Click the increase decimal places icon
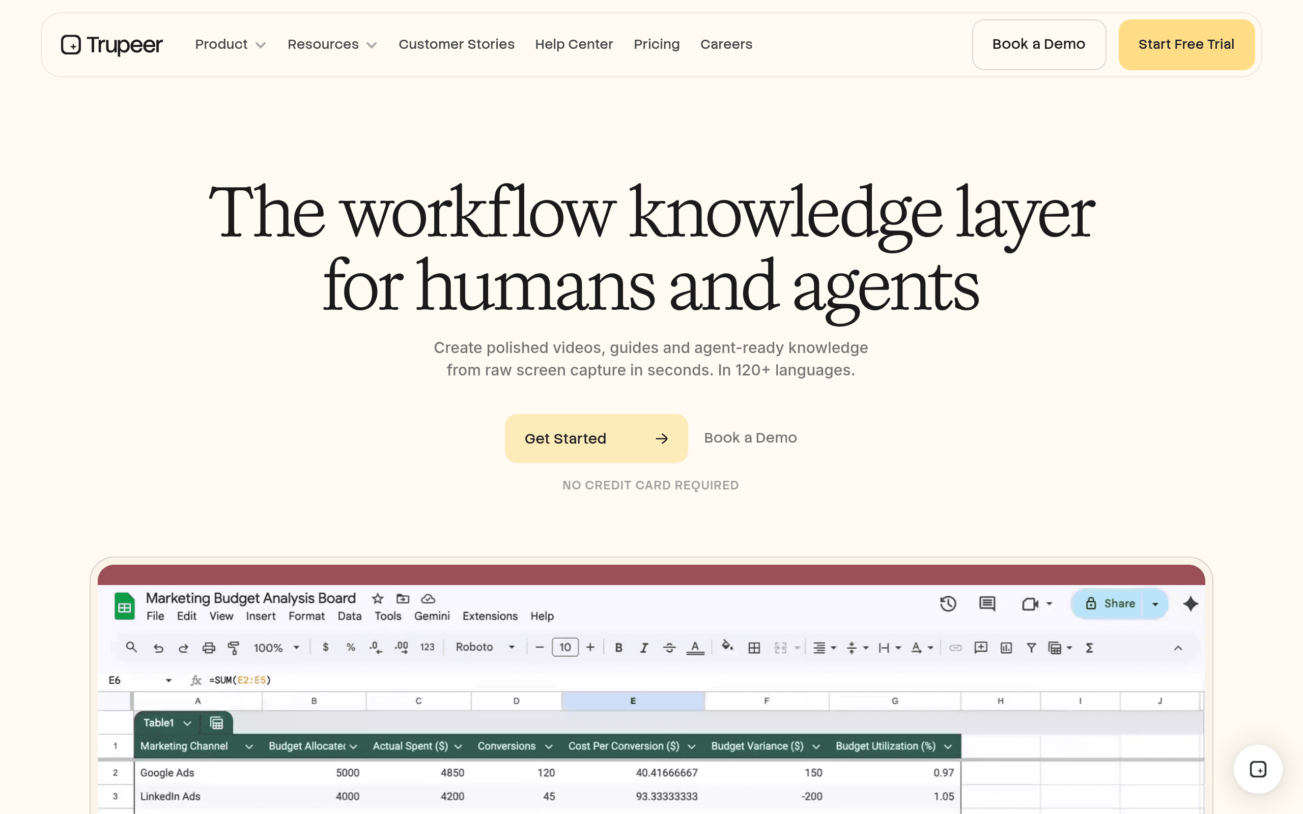Screen dimensions: 1303x814 (x=402, y=648)
